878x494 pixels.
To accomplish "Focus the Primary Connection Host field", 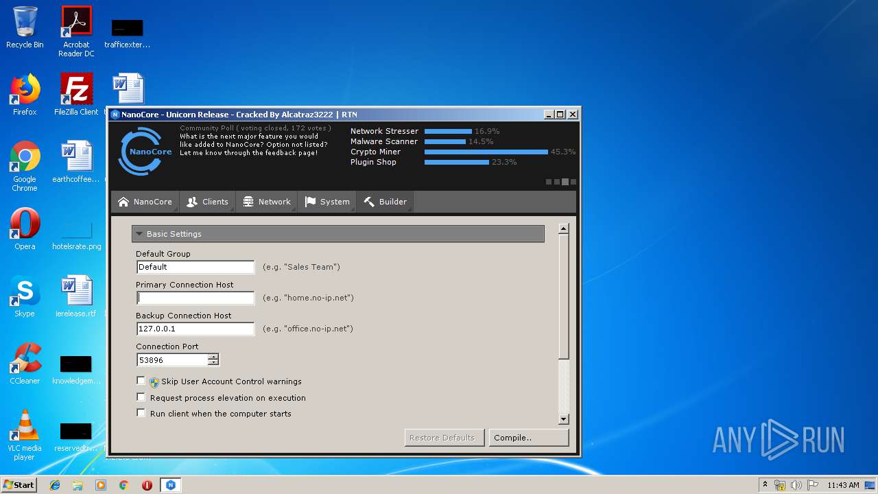I will [x=195, y=298].
